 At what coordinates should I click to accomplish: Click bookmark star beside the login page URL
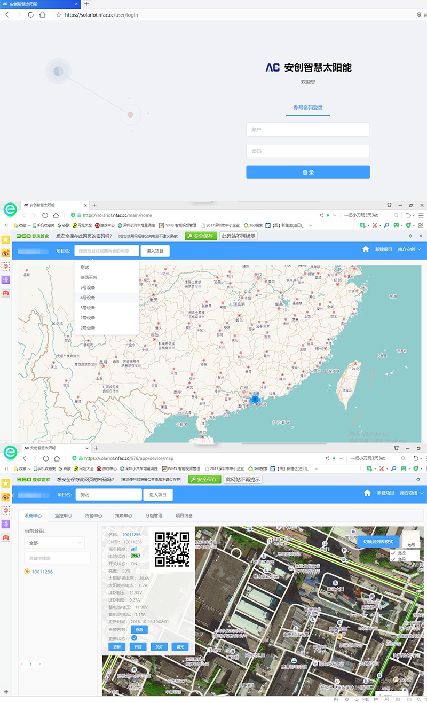59,15
